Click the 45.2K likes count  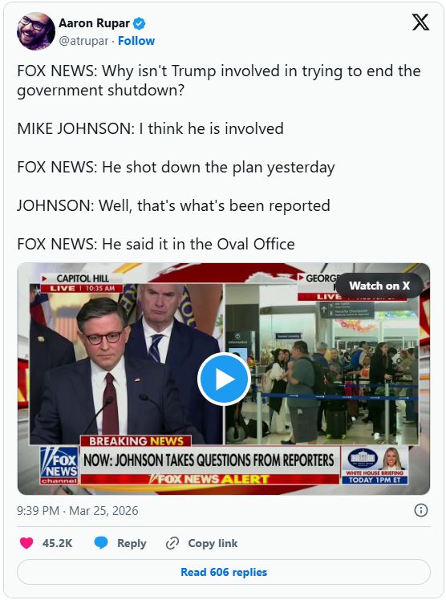pyautogui.click(x=58, y=543)
